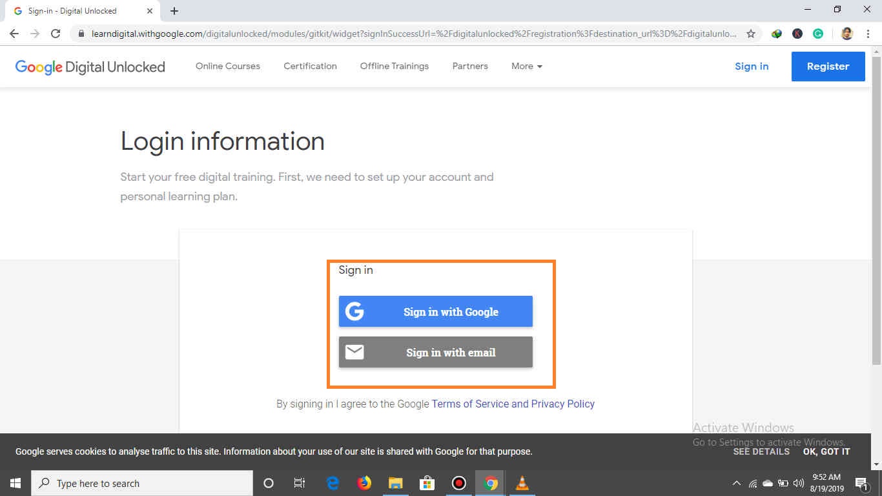
Task: Click the Windows Start button
Action: [15, 483]
